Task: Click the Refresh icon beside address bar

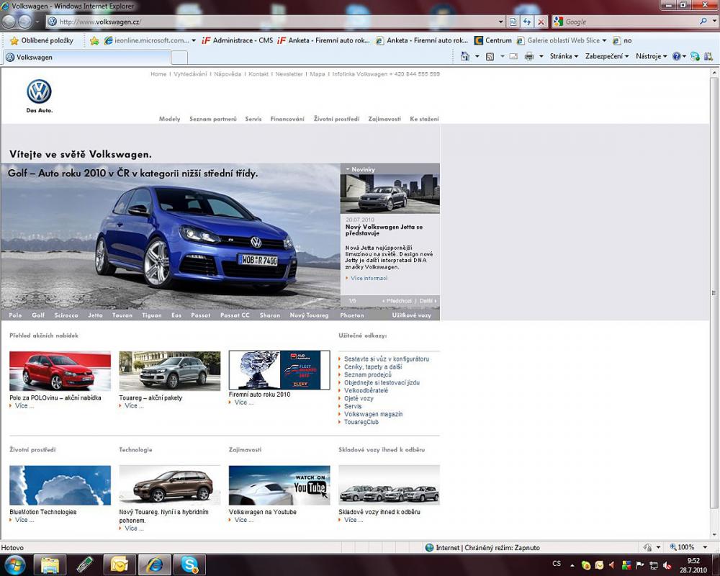Action: tap(527, 22)
